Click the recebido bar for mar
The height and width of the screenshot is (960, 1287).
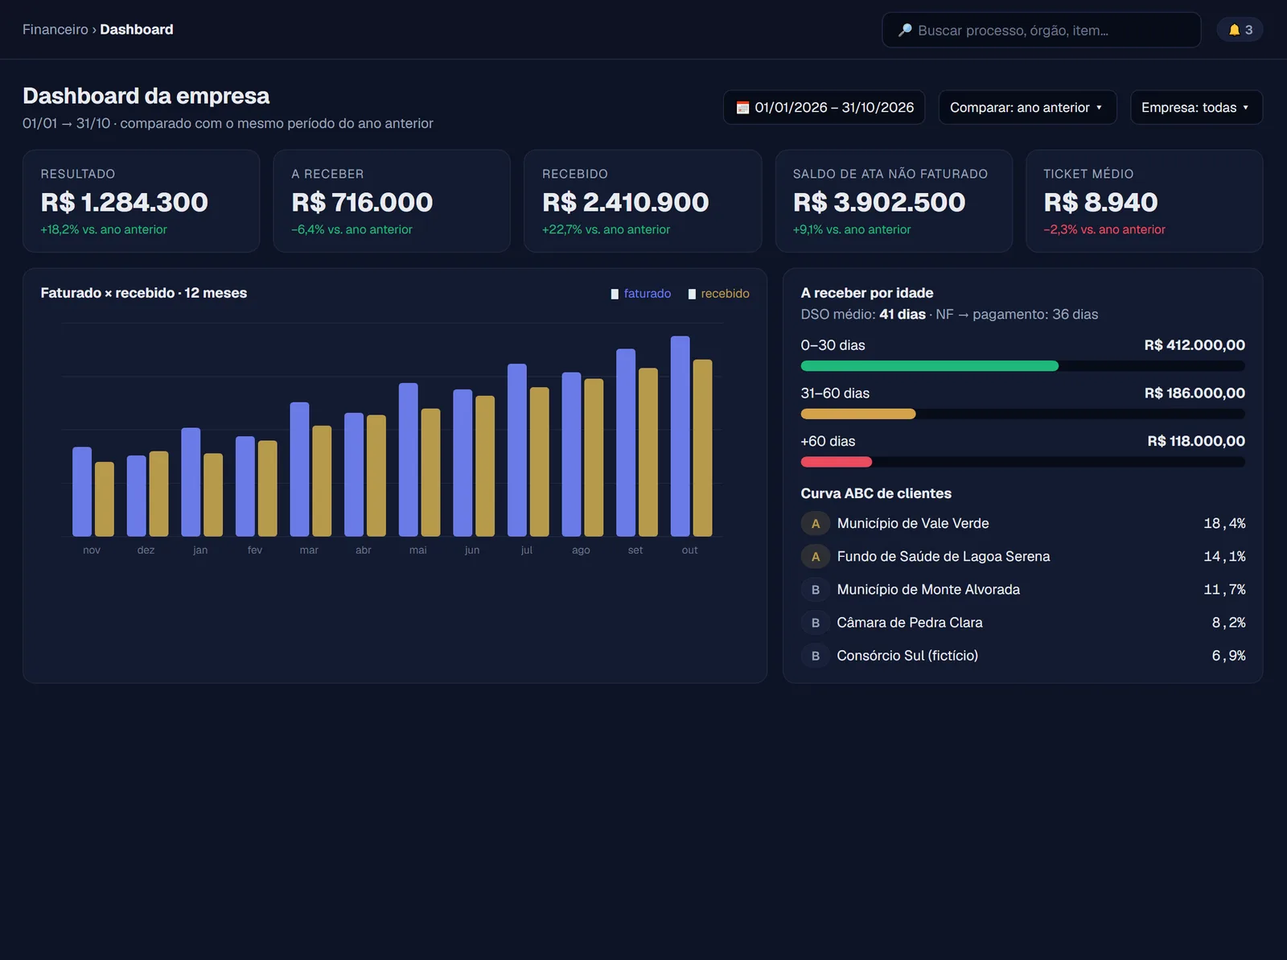(322, 481)
